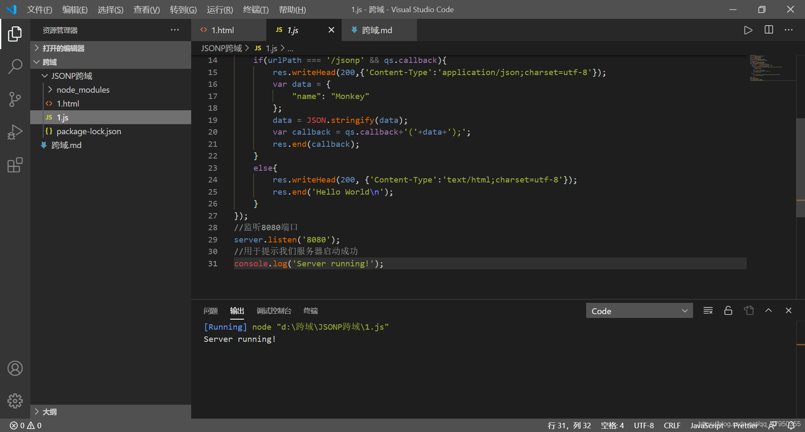Viewport: 805px width, 432px height.
Task: Click the Server running! output line
Action: click(240, 339)
